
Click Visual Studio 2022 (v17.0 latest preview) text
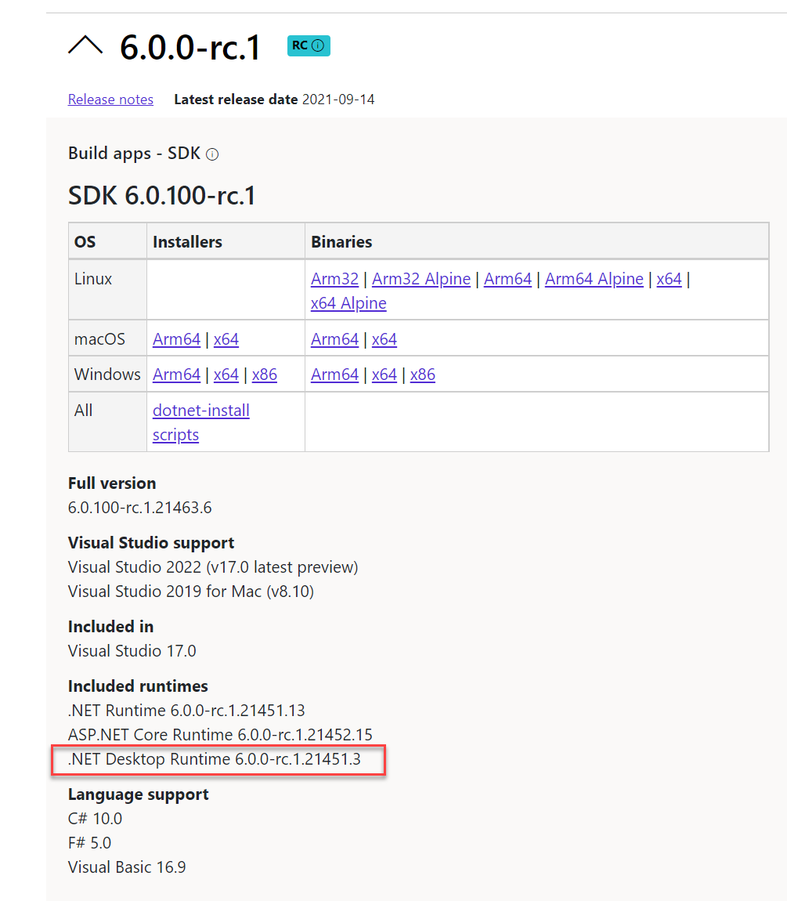coord(213,567)
